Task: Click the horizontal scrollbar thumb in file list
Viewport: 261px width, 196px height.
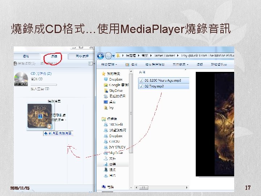Action: coord(144,188)
